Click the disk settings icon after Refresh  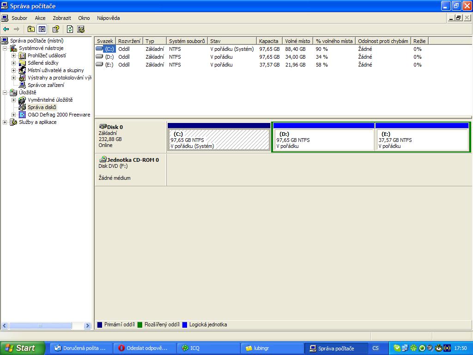point(81,29)
